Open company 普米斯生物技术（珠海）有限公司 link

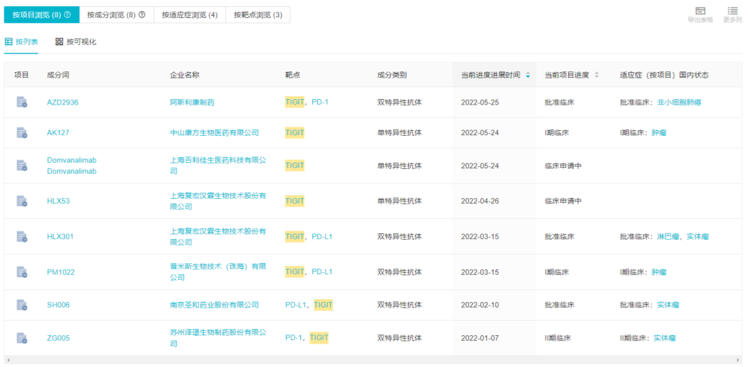[x=218, y=271]
